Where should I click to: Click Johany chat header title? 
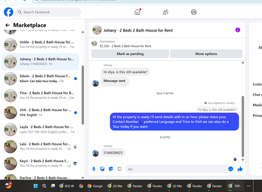point(138,30)
